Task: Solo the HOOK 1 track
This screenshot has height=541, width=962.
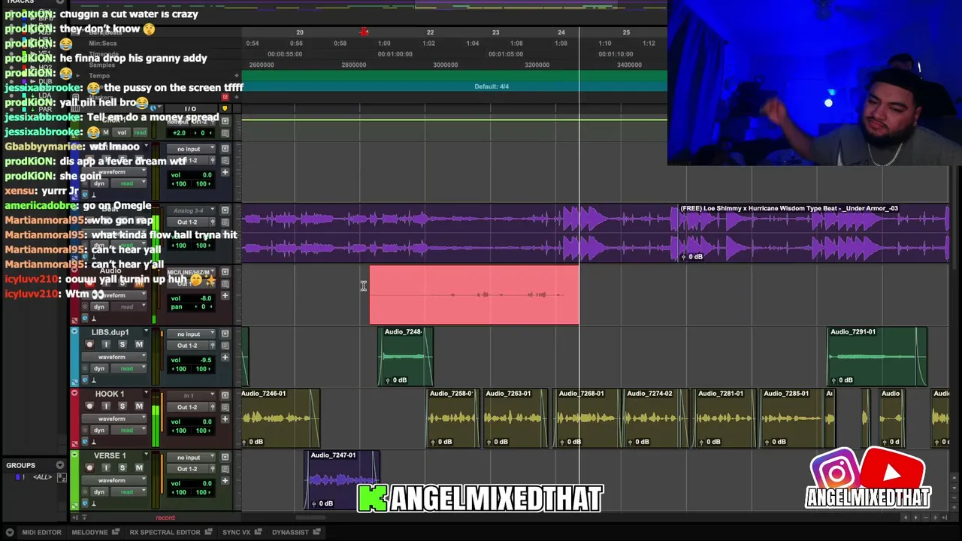Action: click(123, 406)
